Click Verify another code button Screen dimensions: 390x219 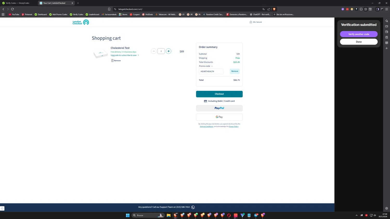(x=359, y=34)
